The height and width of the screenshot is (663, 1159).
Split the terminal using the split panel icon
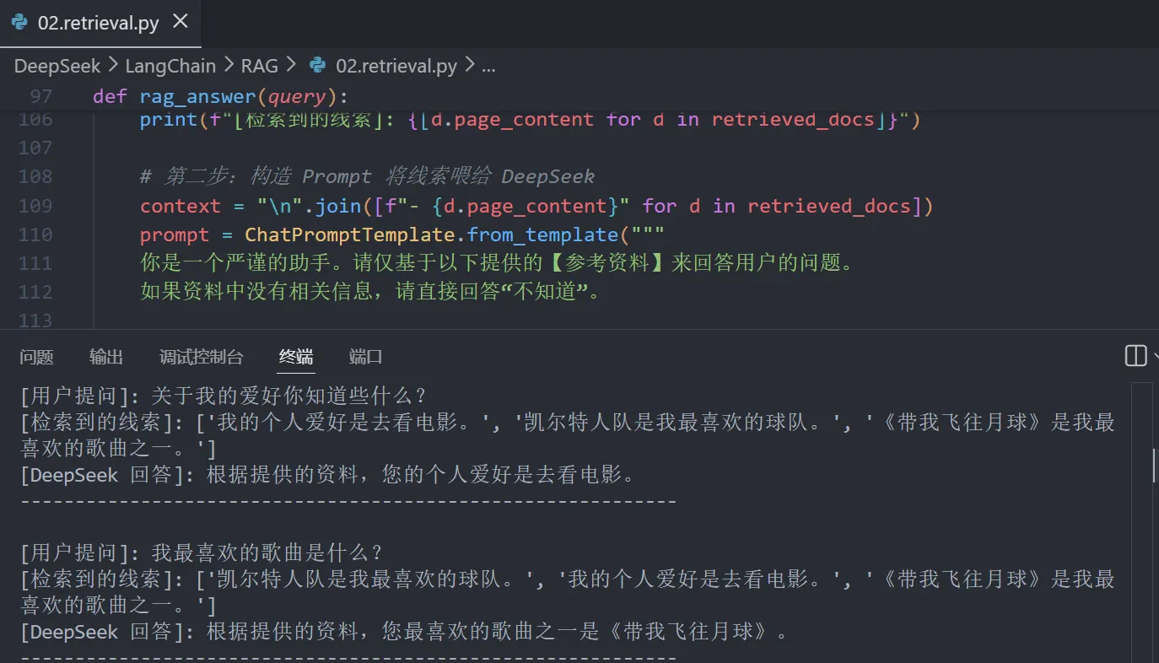point(1135,356)
